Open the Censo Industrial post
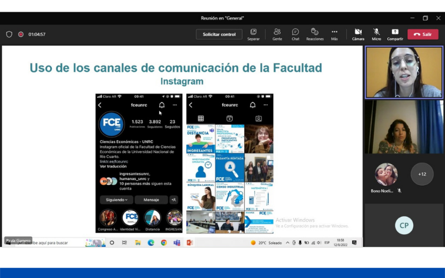 [230, 197]
